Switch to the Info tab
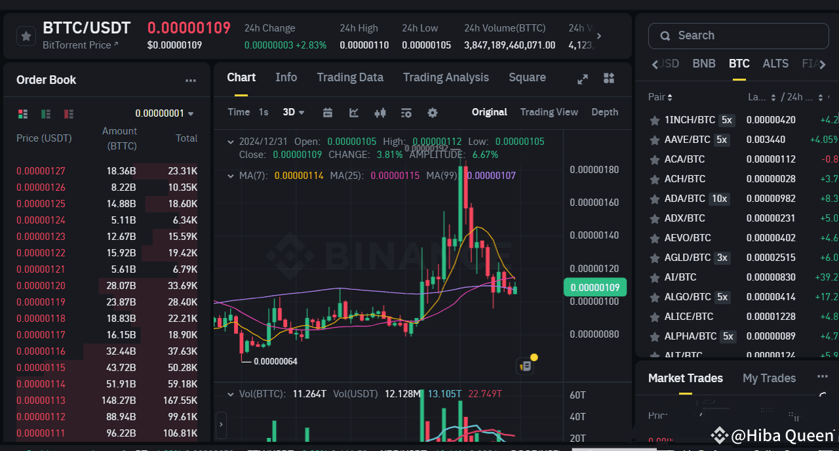 [286, 77]
